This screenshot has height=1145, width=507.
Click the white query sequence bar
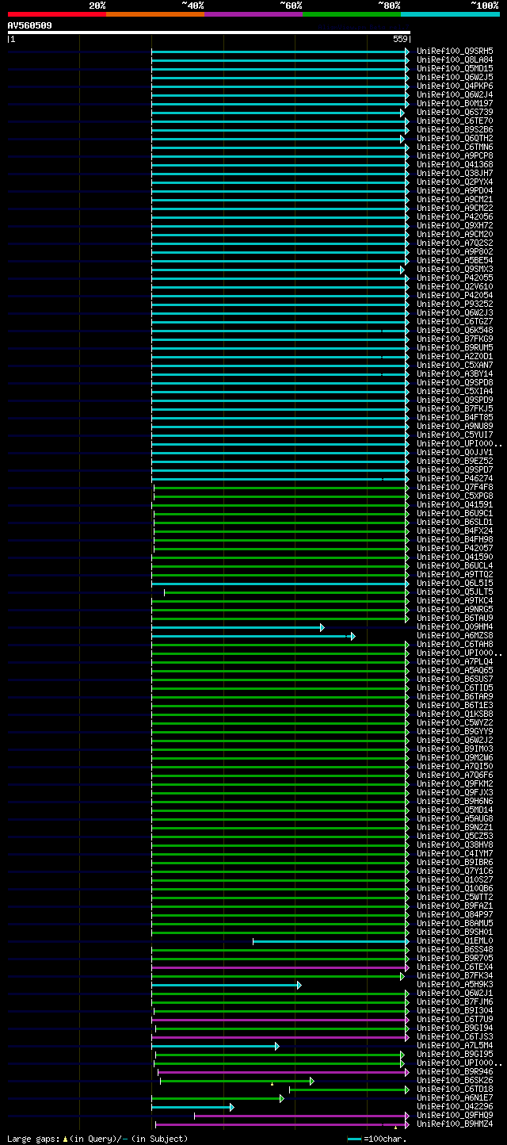pos(209,33)
